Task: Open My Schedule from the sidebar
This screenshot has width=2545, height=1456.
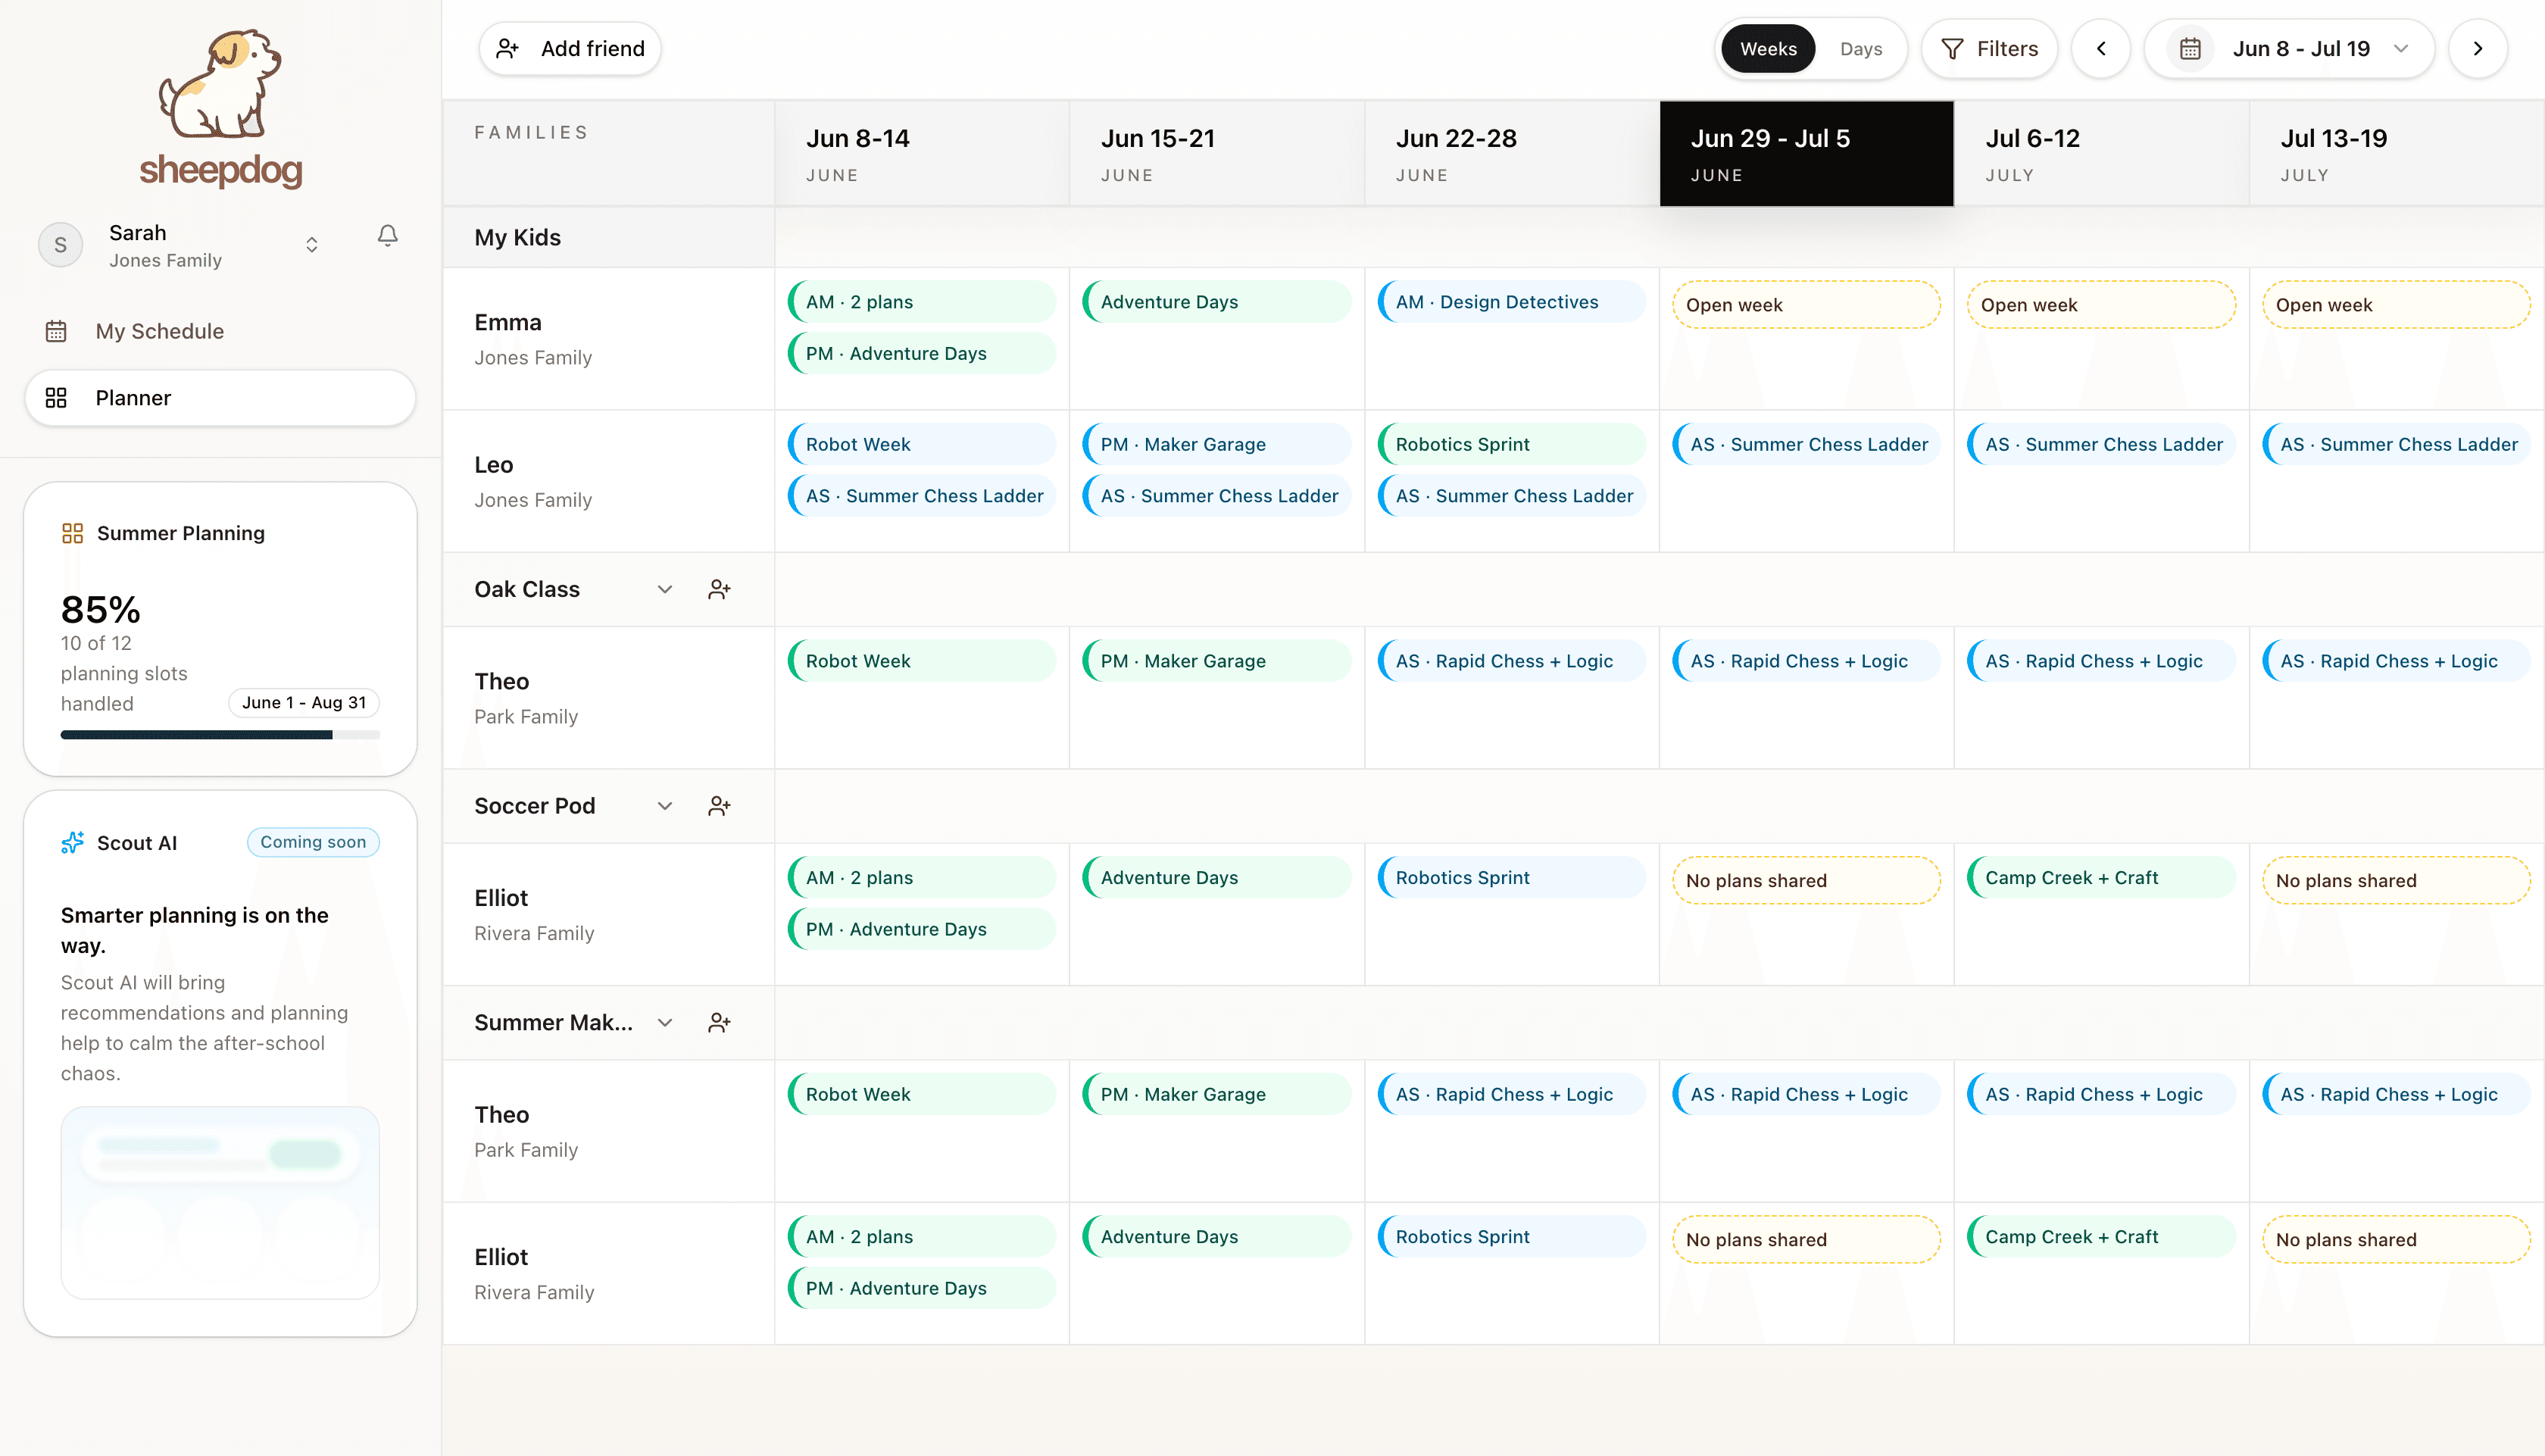Action: click(159, 331)
